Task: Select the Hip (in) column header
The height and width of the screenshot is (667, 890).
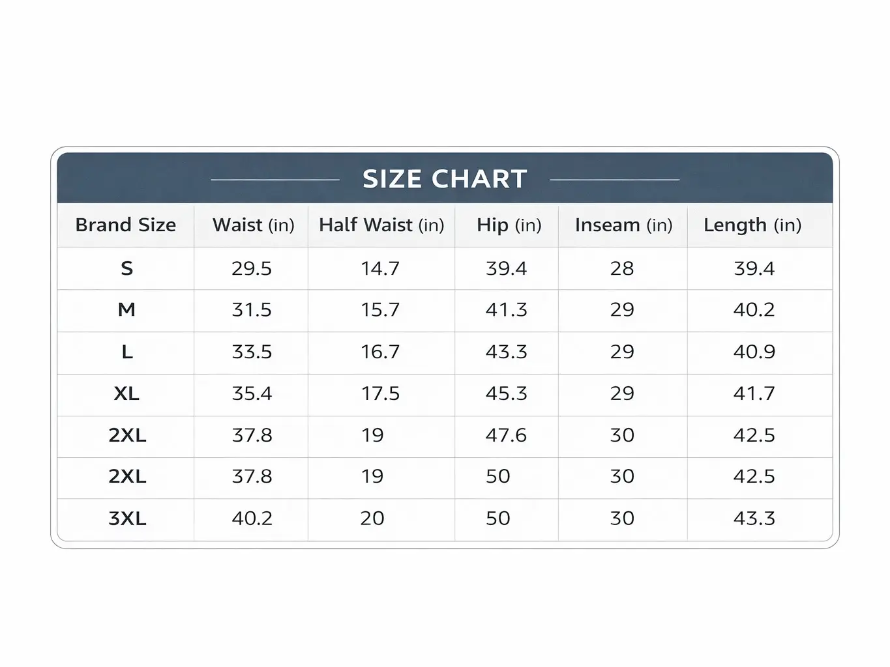Action: [509, 225]
